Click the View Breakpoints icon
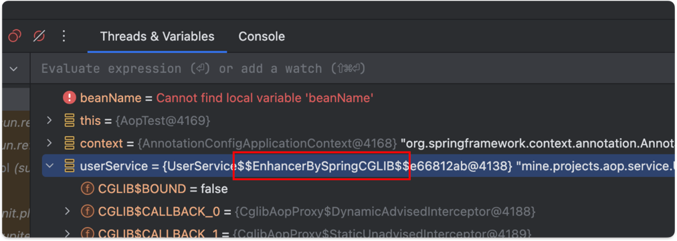Viewport: 677px width, 241px height. (15, 36)
